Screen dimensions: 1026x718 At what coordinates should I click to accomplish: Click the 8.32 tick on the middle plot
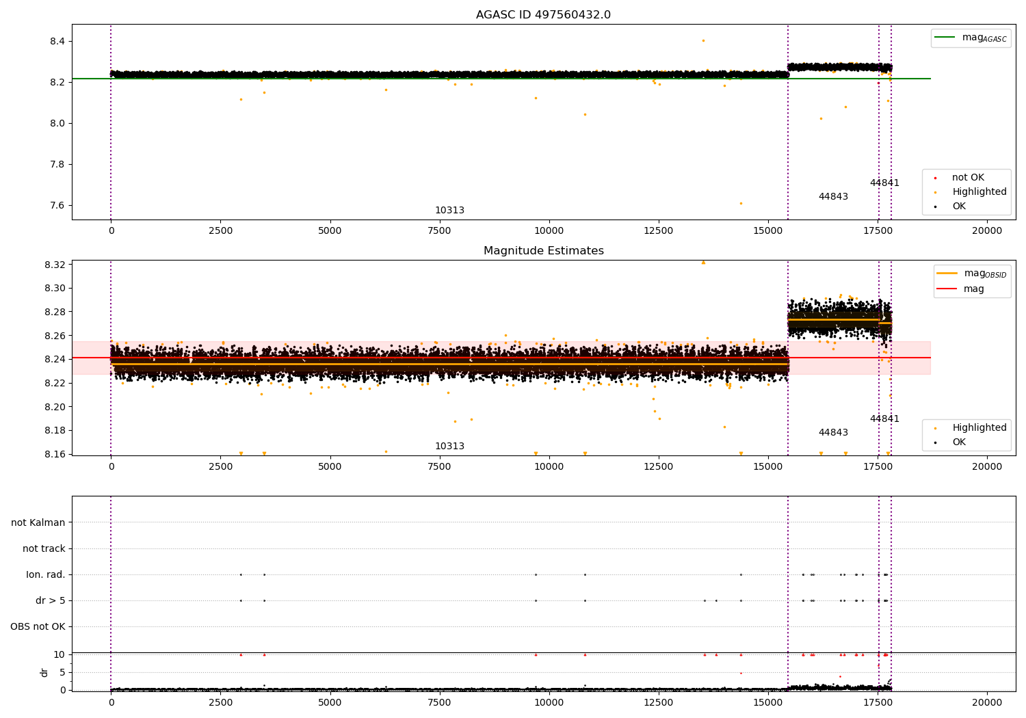click(55, 265)
